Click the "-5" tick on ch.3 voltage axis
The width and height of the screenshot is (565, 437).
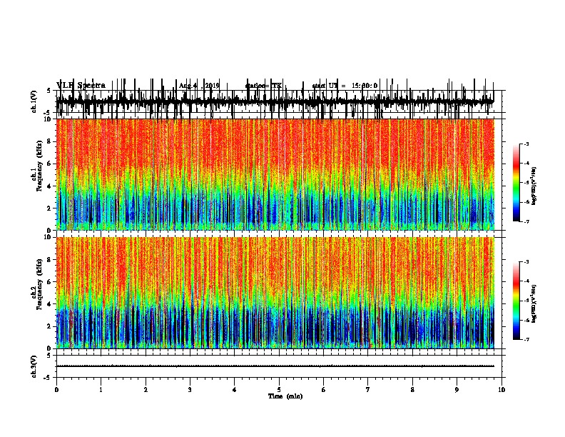[x=48, y=378]
